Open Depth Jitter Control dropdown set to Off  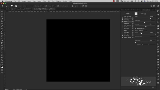tap(145, 44)
